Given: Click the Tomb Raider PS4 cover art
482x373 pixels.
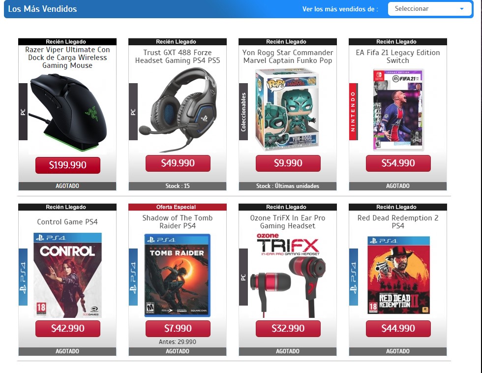Looking at the screenshot, I should click(178, 275).
